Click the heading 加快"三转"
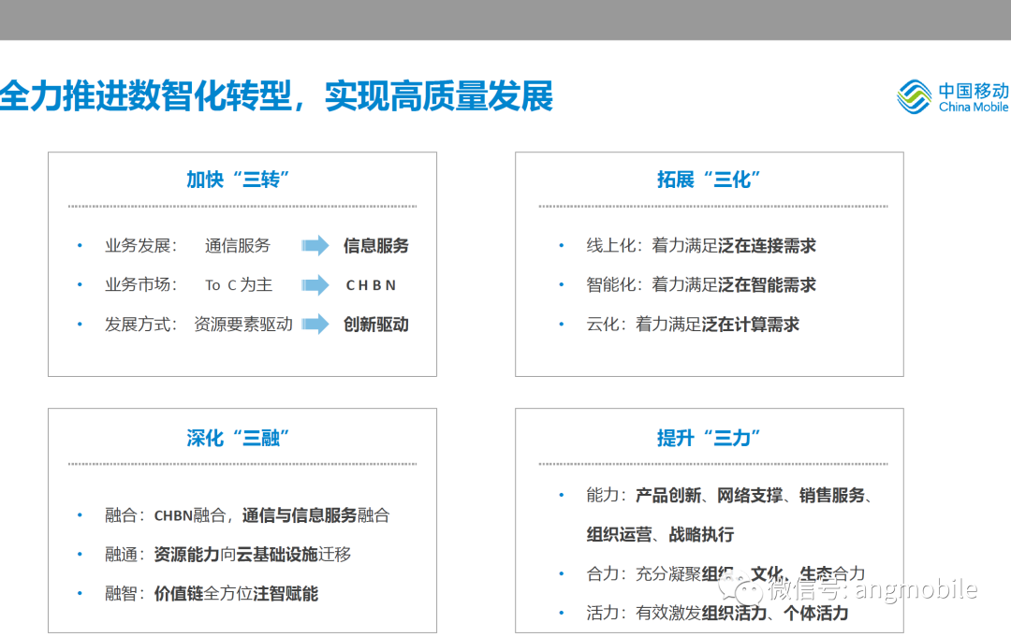 coord(237,179)
